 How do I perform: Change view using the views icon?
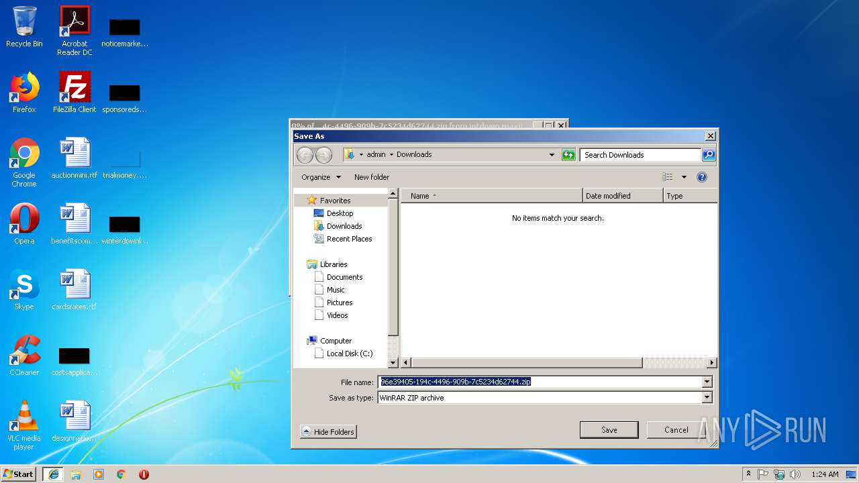pos(667,177)
